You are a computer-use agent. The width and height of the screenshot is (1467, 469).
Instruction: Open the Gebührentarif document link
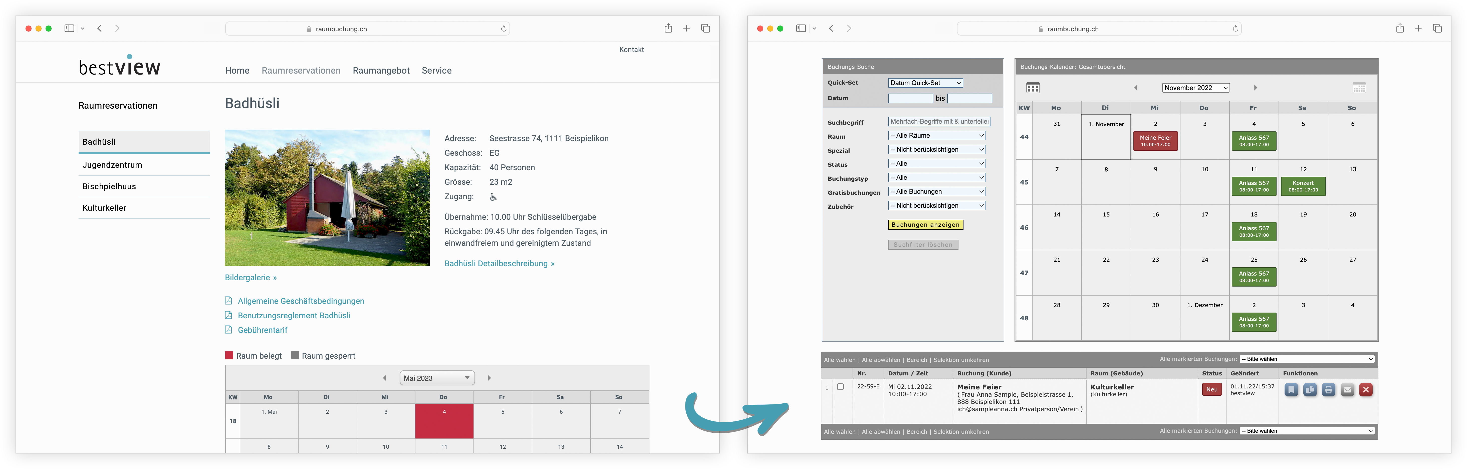tap(263, 330)
